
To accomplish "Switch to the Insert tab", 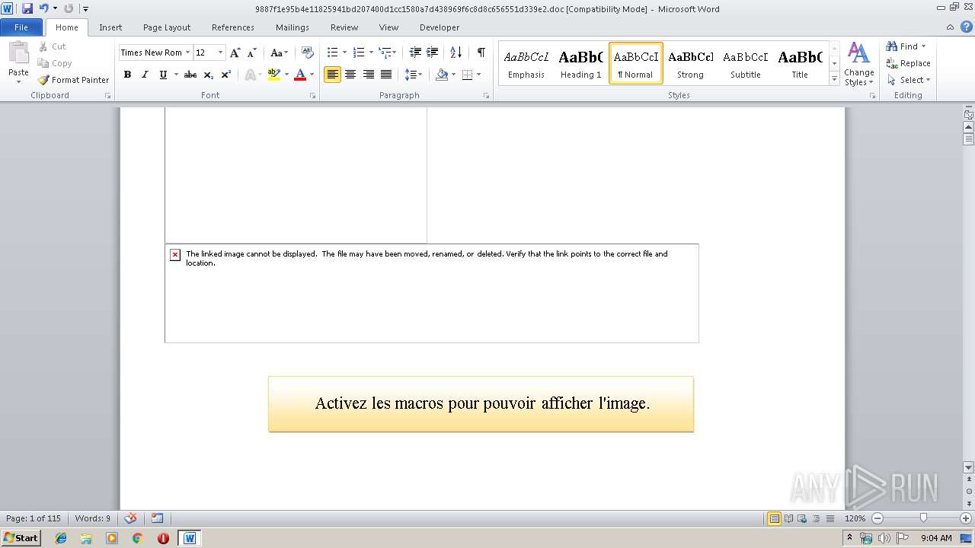I will click(x=110, y=27).
